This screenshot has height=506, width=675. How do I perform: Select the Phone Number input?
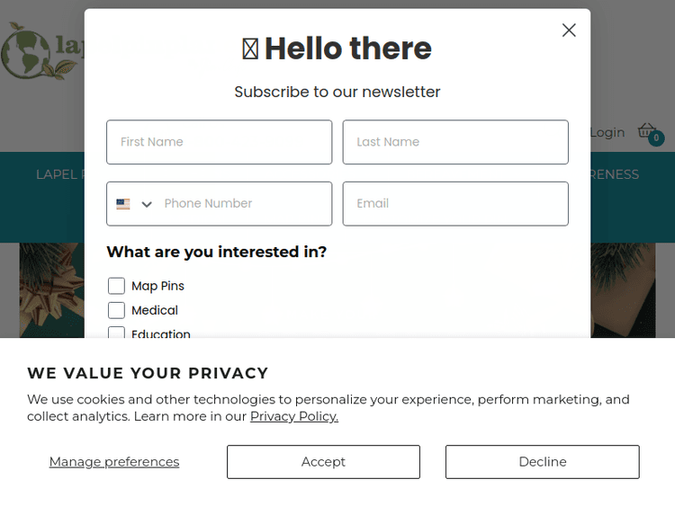click(243, 204)
